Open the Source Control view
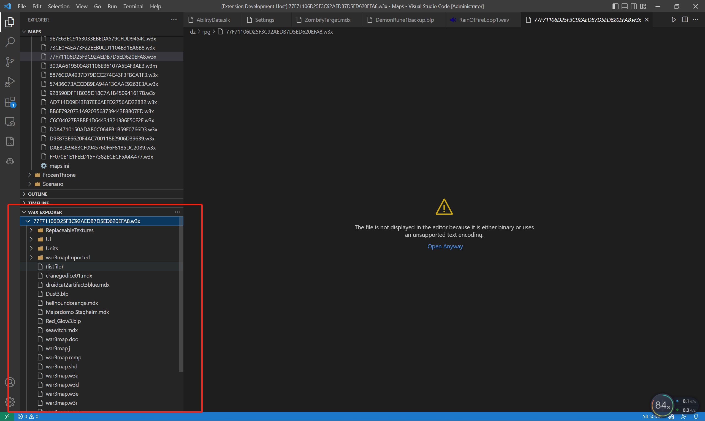The width and height of the screenshot is (705, 421). [10, 62]
